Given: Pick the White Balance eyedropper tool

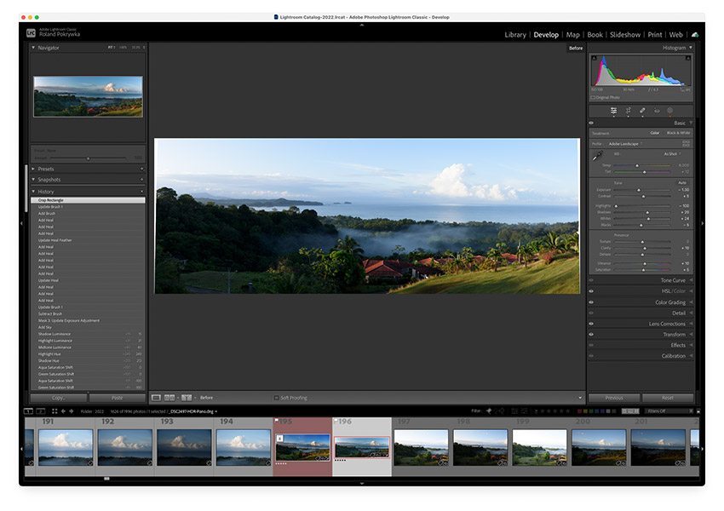Looking at the screenshot, I should pos(597,156).
